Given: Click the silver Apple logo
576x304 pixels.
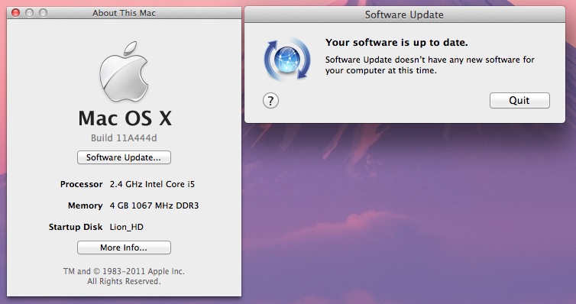Looking at the screenshot, I should pos(124,72).
